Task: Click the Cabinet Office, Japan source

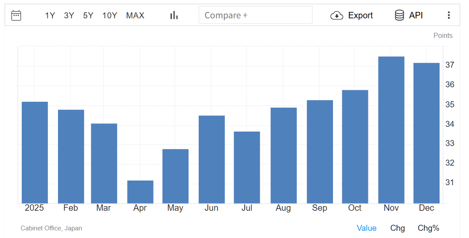Action: (x=51, y=228)
